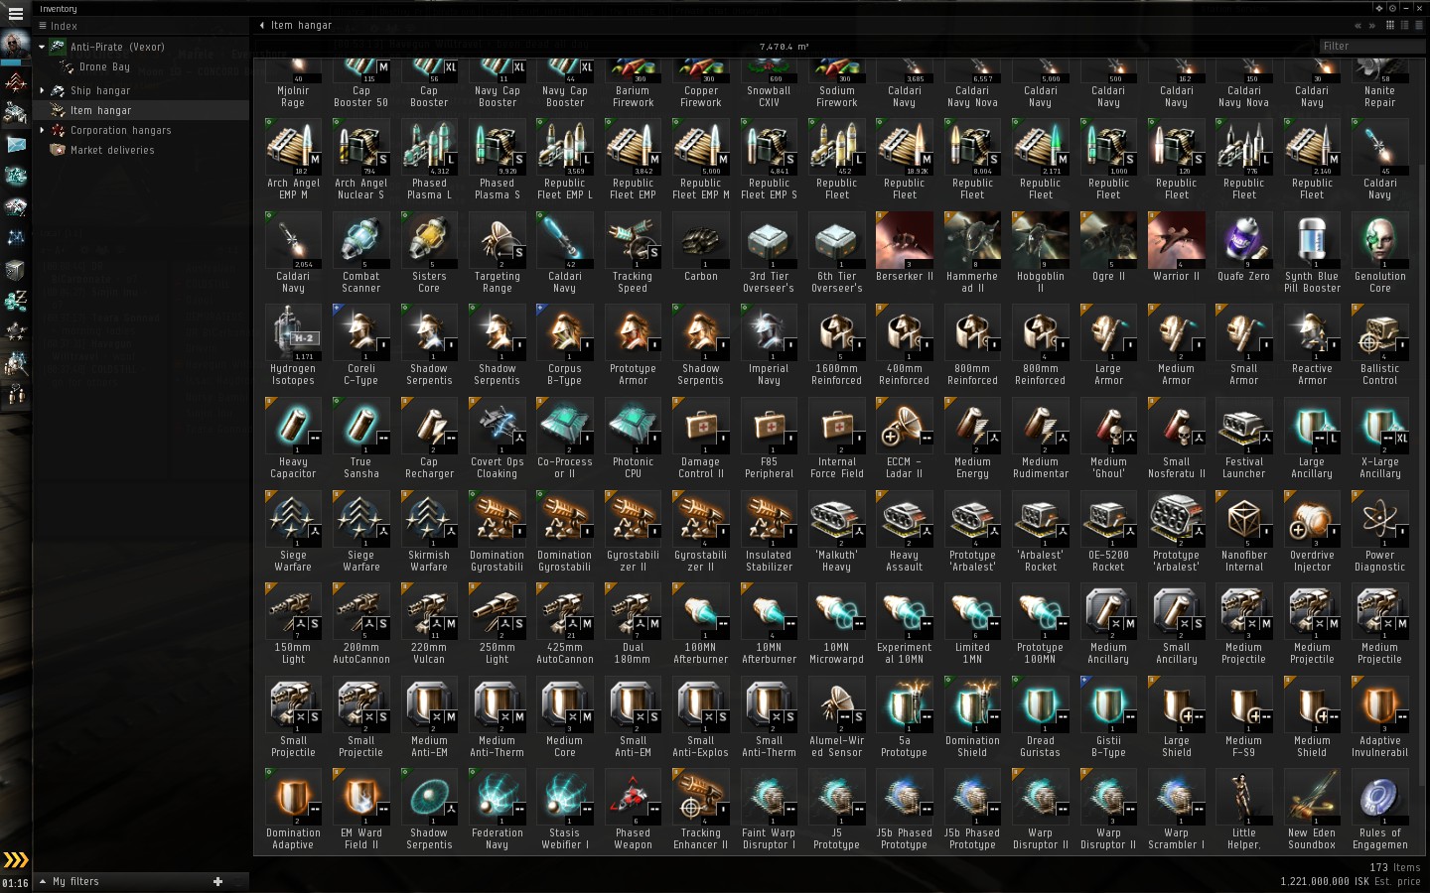Click the ship capacity bar showing 7,470.4 m³
1430x893 pixels.
[784, 46]
